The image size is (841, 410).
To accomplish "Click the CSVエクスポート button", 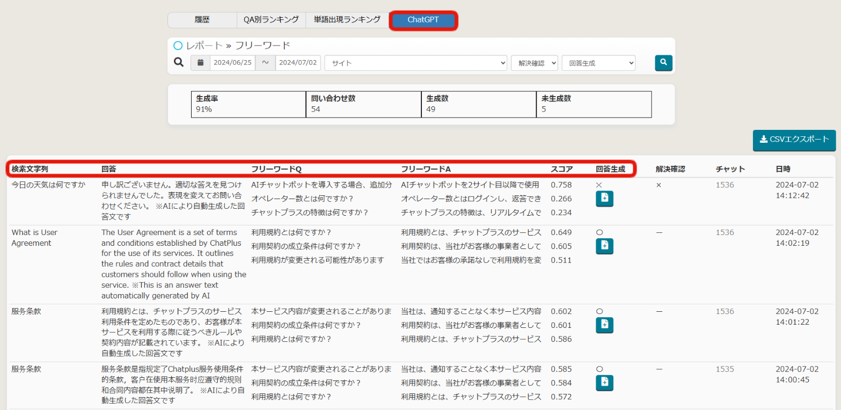I will pos(794,140).
